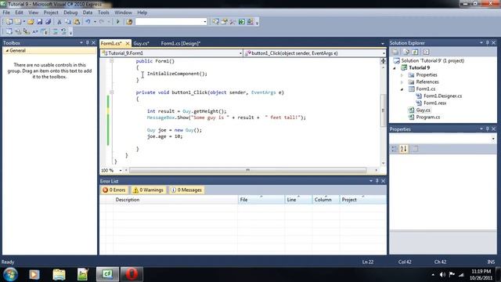
Task: Toggle the 0 Errors filter
Action: click(114, 190)
